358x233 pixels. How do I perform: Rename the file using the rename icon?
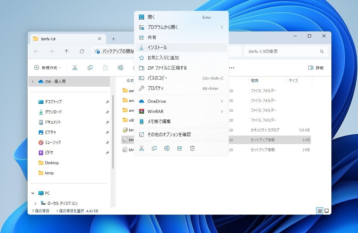point(167,148)
